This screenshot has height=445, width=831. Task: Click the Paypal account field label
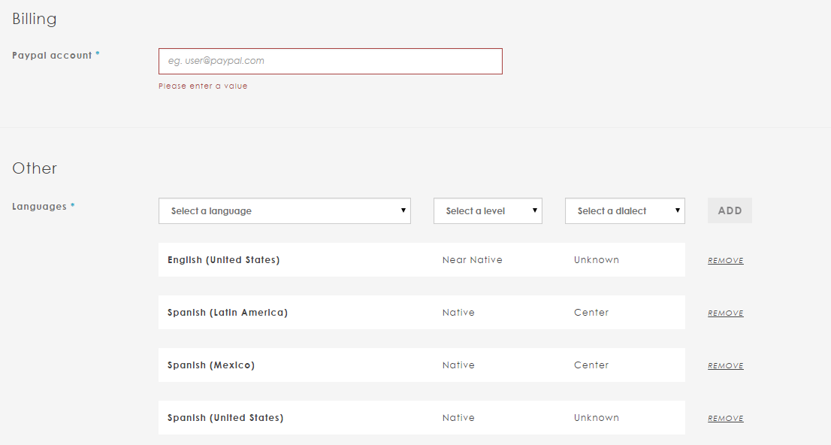(52, 56)
